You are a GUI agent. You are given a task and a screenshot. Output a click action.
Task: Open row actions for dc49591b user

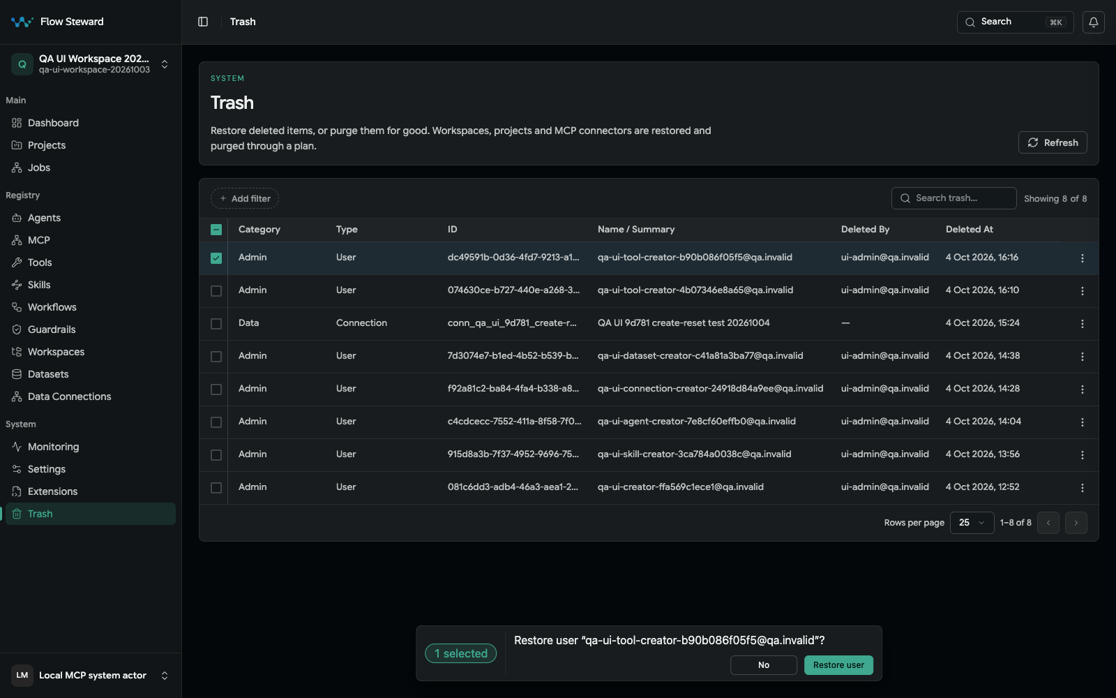[1082, 258]
